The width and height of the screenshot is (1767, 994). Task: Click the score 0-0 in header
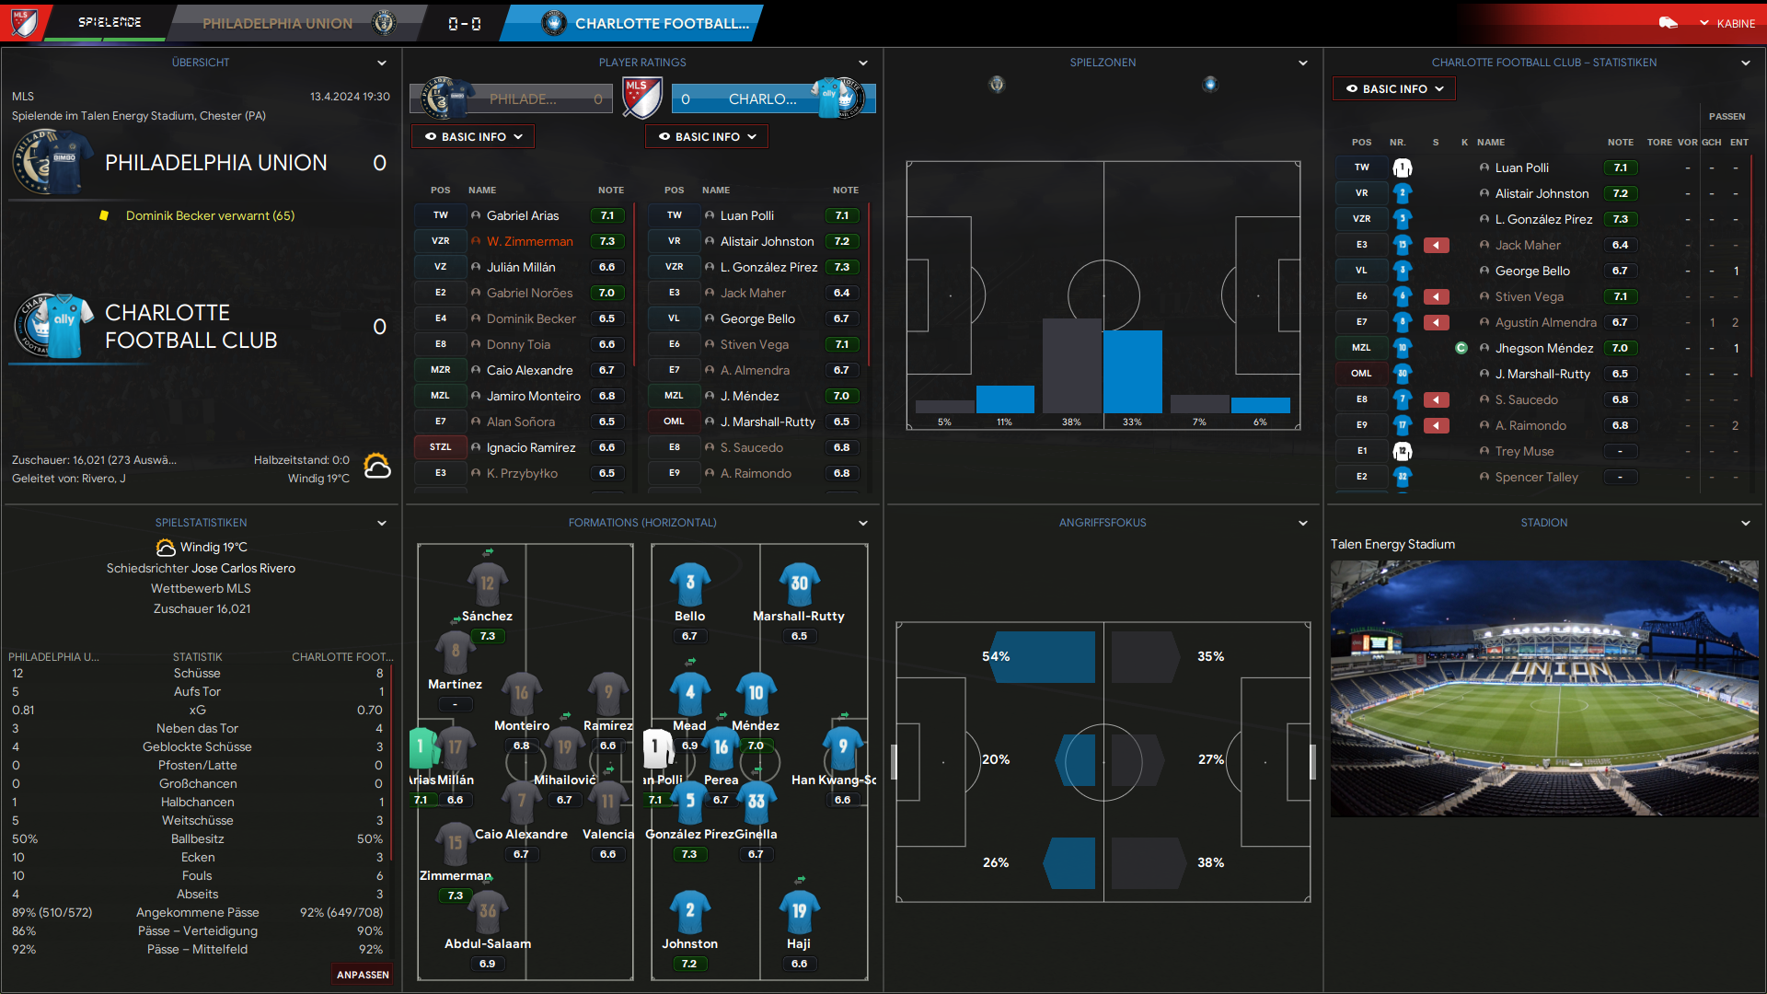pyautogui.click(x=464, y=23)
